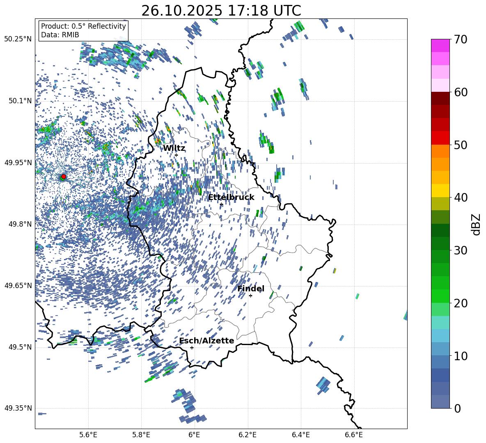Click the red radar site marker
The width and height of the screenshot is (486, 443).
click(63, 176)
